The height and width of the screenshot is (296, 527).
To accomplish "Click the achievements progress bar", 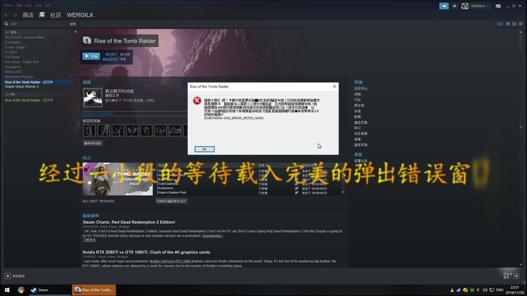I will click(x=135, y=114).
